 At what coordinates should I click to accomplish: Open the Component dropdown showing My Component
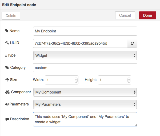85,92
